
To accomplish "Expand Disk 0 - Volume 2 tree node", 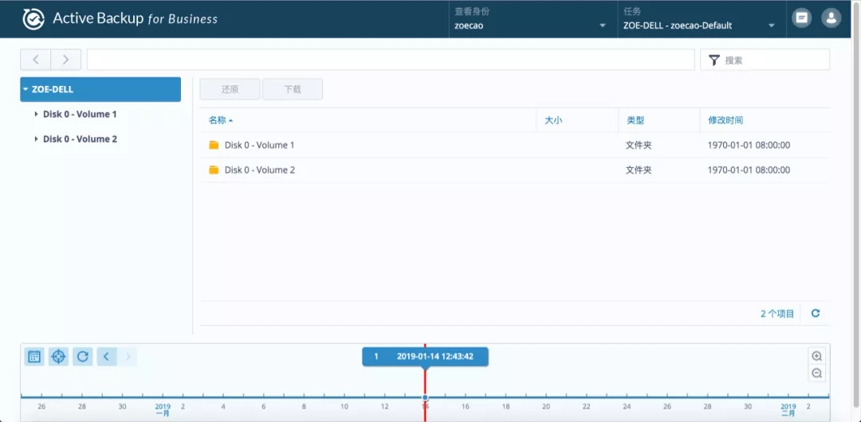I will click(37, 139).
